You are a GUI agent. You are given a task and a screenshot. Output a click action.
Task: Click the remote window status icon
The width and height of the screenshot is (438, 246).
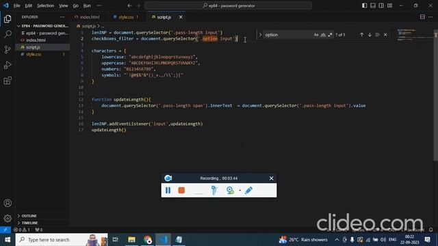[x=5, y=230]
